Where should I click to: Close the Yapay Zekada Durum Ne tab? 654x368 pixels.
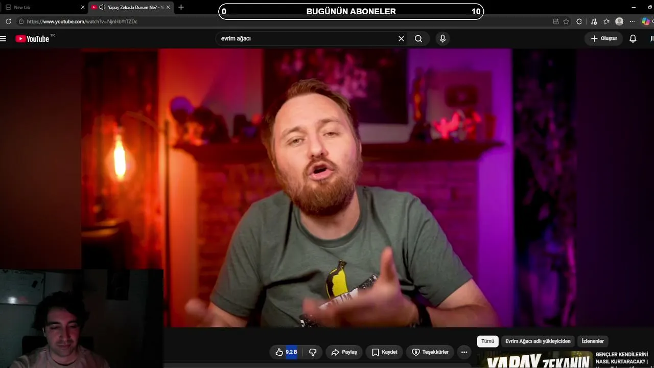[x=168, y=7]
